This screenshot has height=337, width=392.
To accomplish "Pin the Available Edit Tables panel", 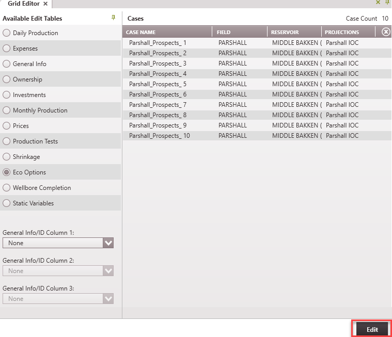I will pos(114,18).
